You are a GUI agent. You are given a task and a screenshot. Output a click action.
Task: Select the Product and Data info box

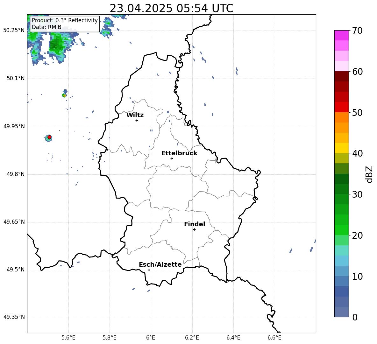[x=65, y=24]
